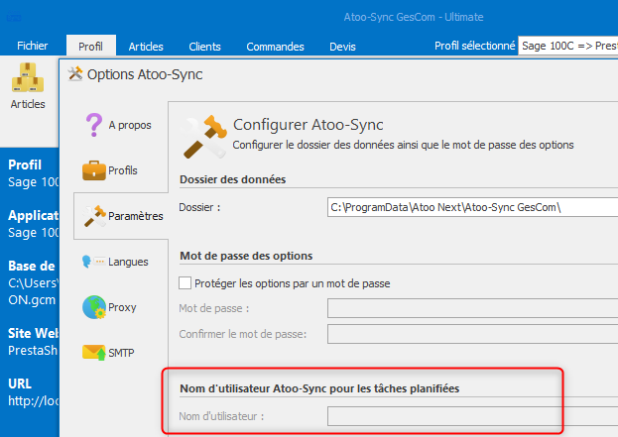The image size is (618, 437).
Task: Select the Profils label in options sidebar
Action: pos(123,170)
